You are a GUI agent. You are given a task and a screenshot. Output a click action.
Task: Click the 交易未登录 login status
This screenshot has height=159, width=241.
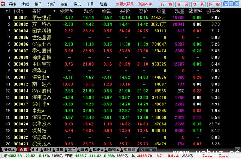[125, 4]
